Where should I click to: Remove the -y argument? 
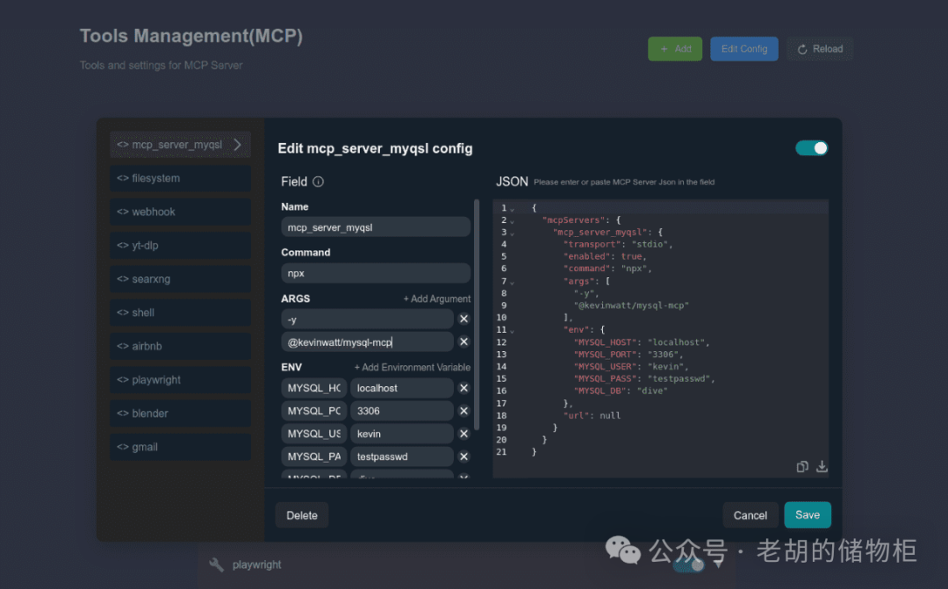tap(463, 319)
